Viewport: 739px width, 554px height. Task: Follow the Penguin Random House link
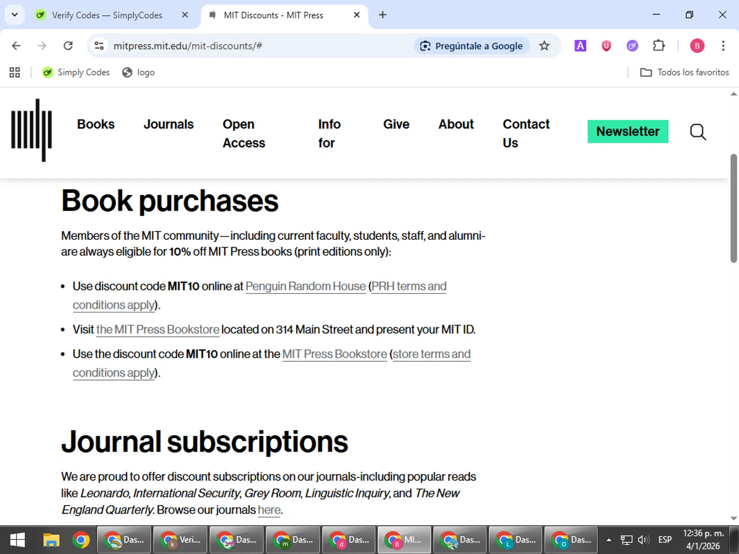[305, 286]
